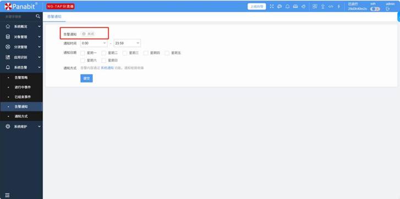
Task: Toggle the 告警通知 switch
Action: click(x=88, y=34)
